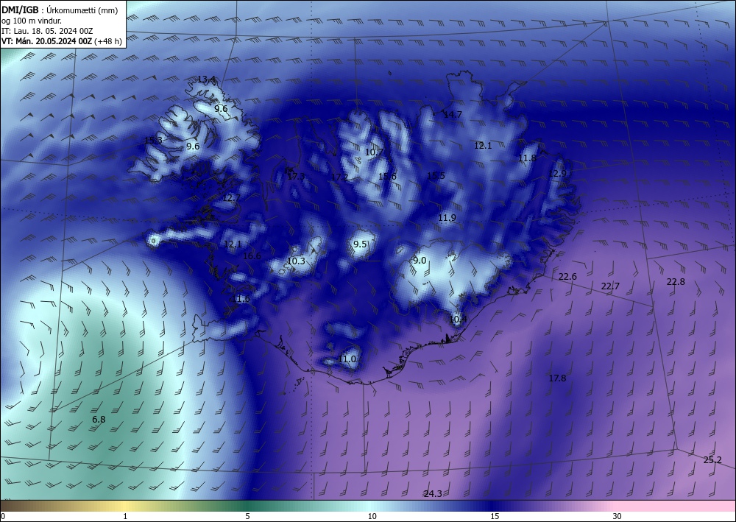Click the 11.6 value near the southwest
Image resolution: width=736 pixels, height=522 pixels.
coord(241,299)
